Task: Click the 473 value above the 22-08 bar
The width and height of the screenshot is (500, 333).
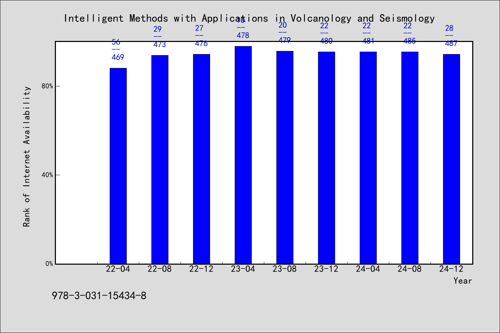Action: point(160,44)
